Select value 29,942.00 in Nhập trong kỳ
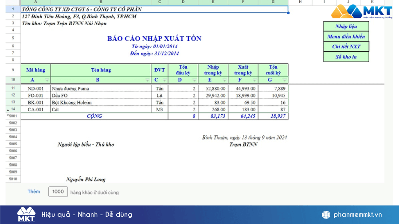The width and height of the screenshot is (399, 224). pos(213,96)
